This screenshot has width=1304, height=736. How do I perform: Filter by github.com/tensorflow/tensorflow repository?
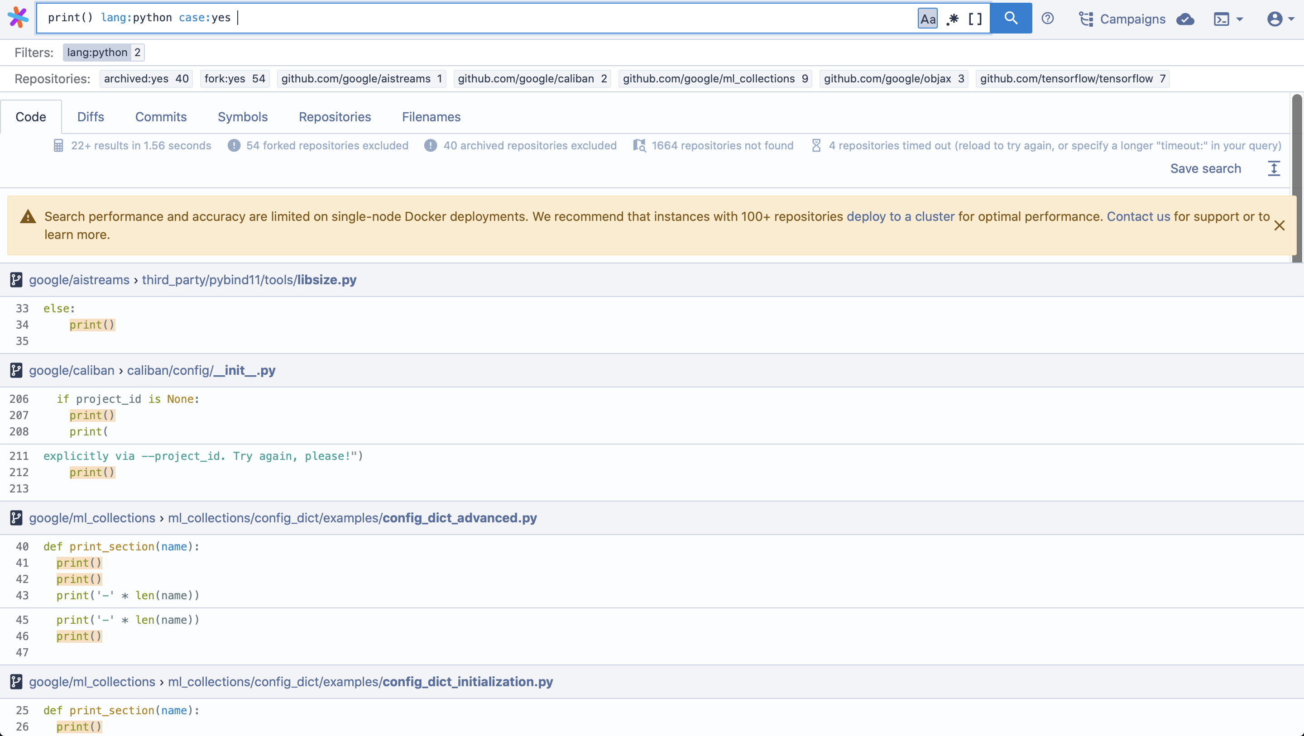coord(1072,78)
